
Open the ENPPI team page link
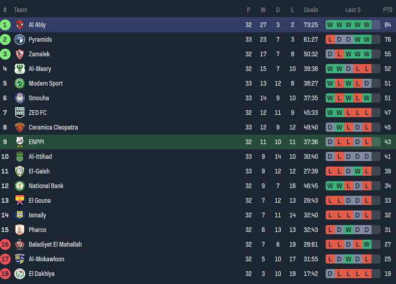[36, 142]
